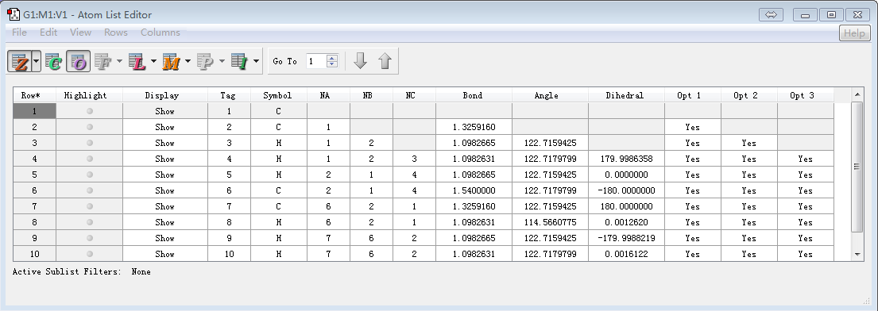Open the I button dropdown arrow
878x311 pixels.
click(x=256, y=61)
